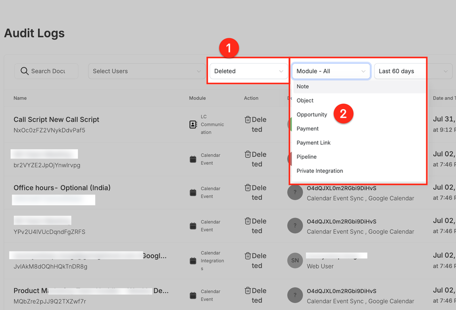Click the Search Documents input field
Viewport: 456px width, 310px height.
point(50,71)
